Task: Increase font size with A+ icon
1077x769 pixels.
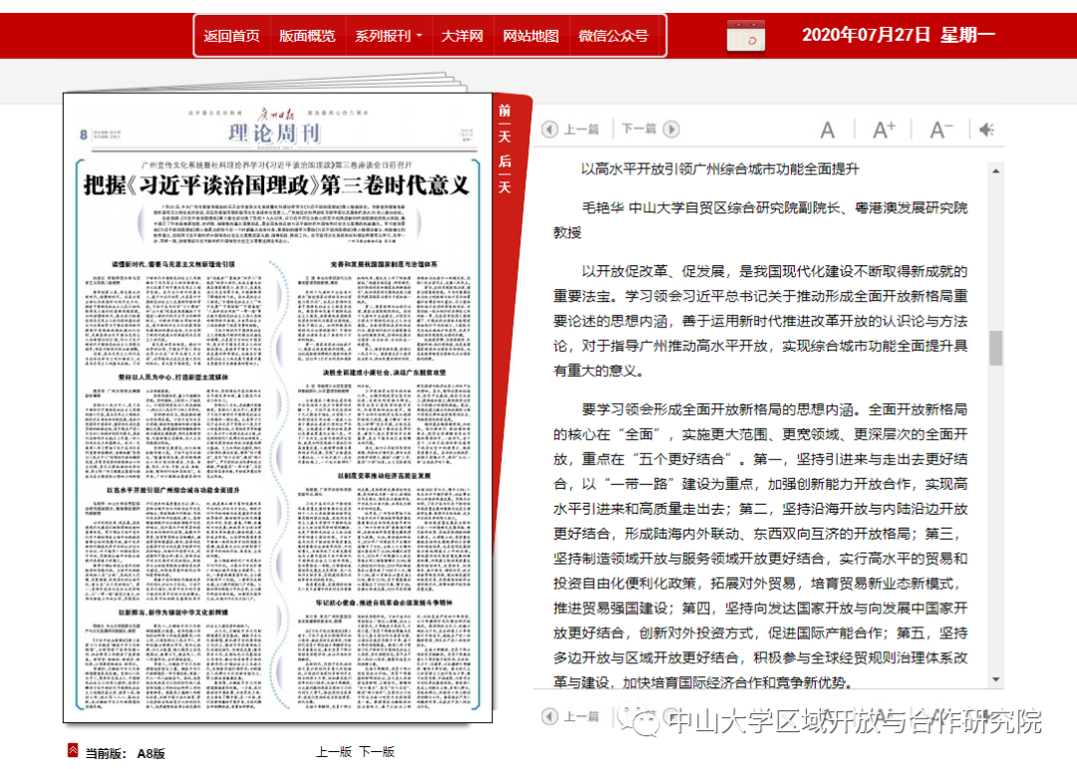Action: coord(884,130)
